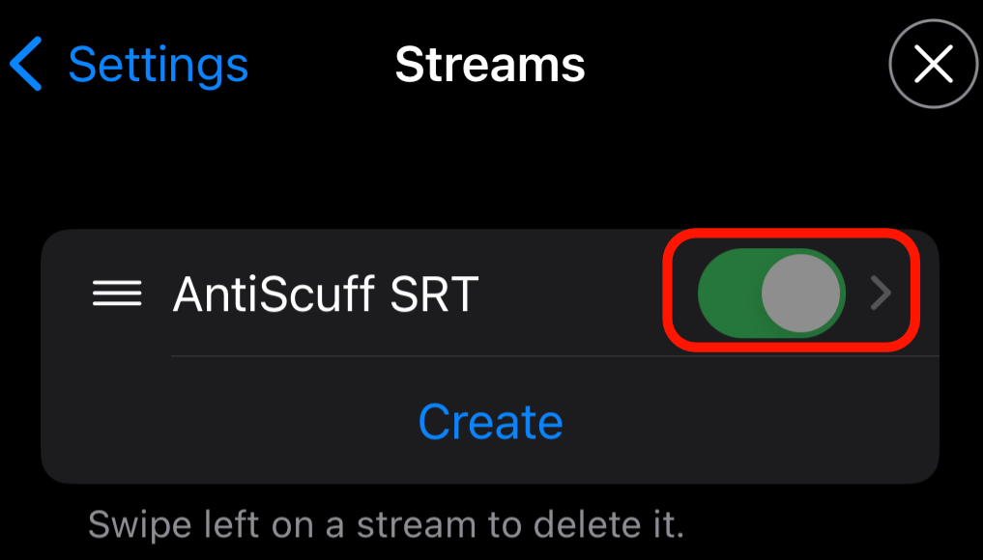Close the Streams panel with X

(x=934, y=66)
